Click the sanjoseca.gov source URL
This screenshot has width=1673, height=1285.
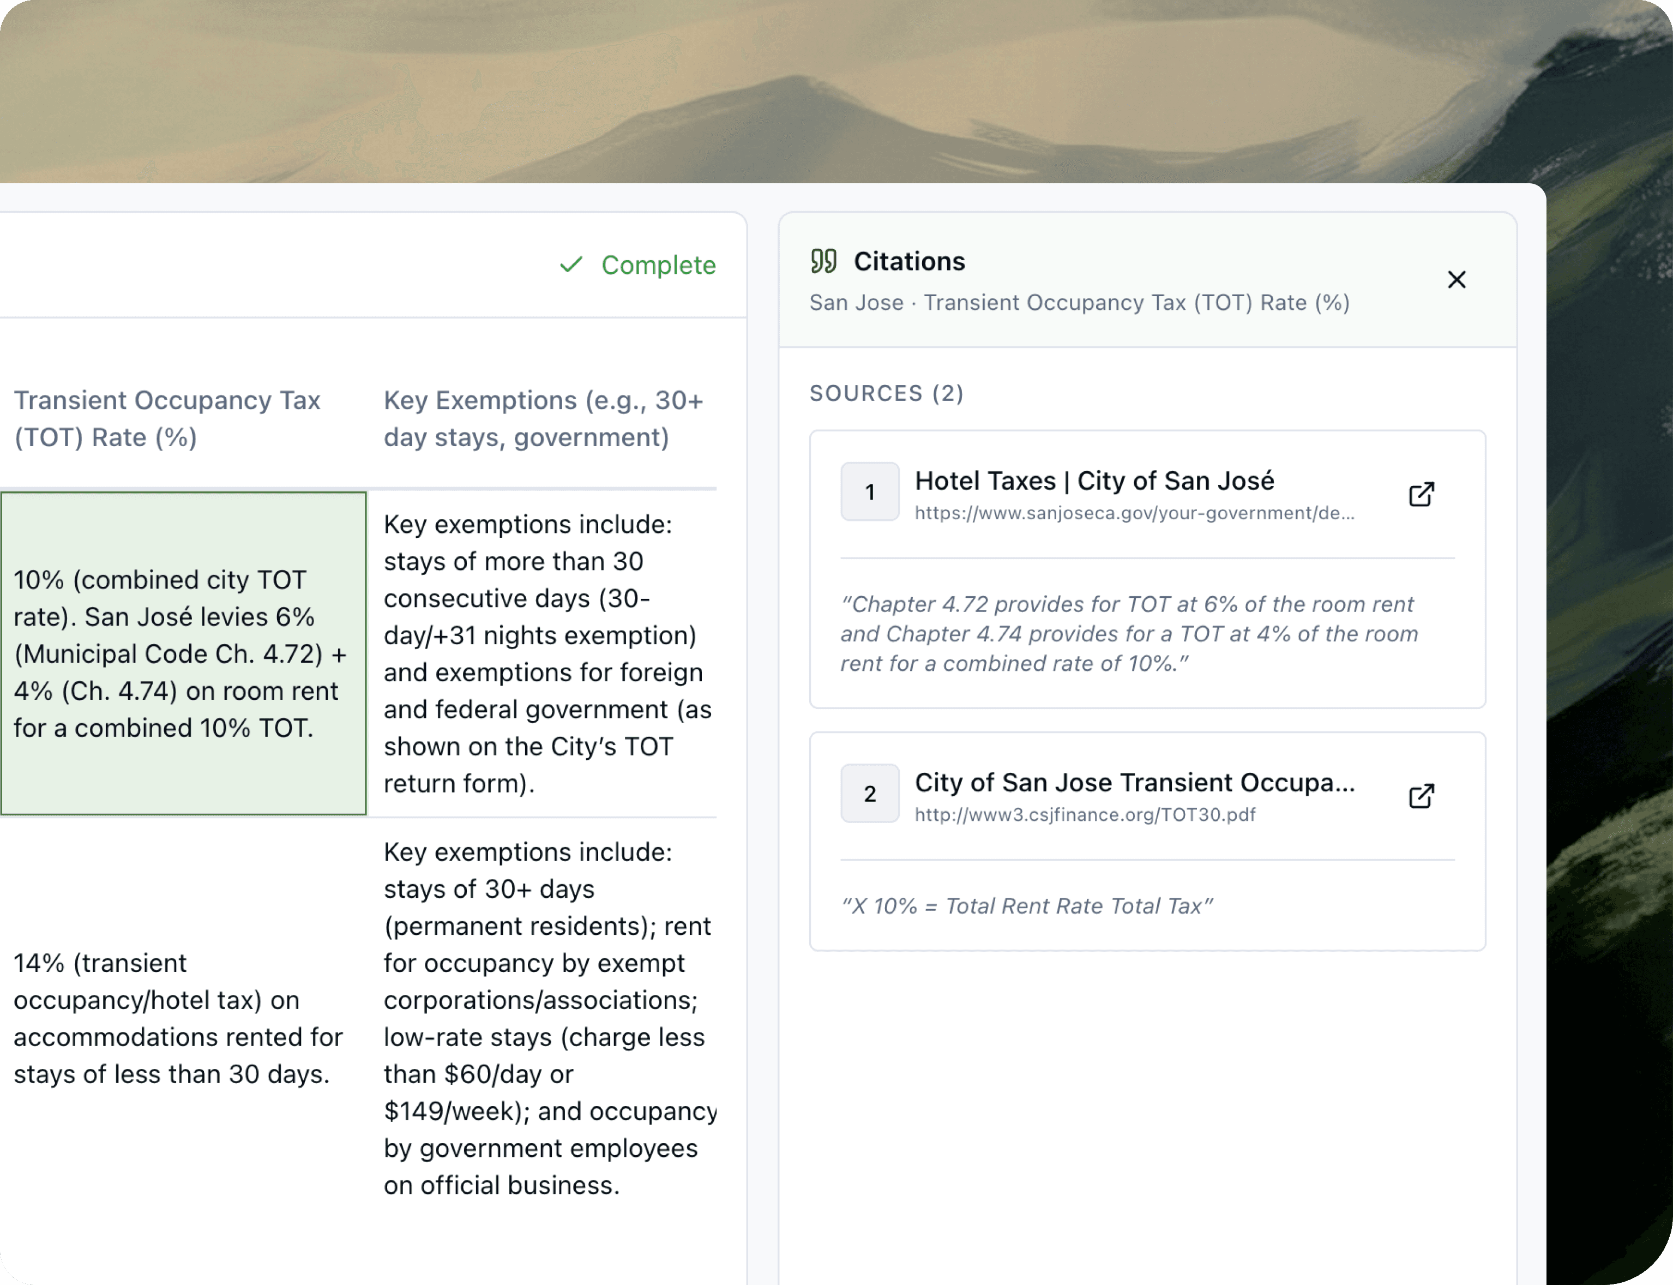tap(1134, 513)
